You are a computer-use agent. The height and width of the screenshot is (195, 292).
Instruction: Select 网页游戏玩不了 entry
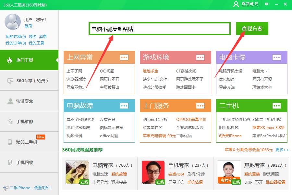click(190, 79)
